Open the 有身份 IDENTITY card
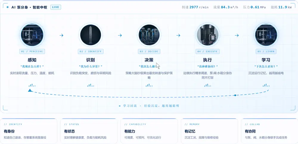298x144 pixels. 29,131
